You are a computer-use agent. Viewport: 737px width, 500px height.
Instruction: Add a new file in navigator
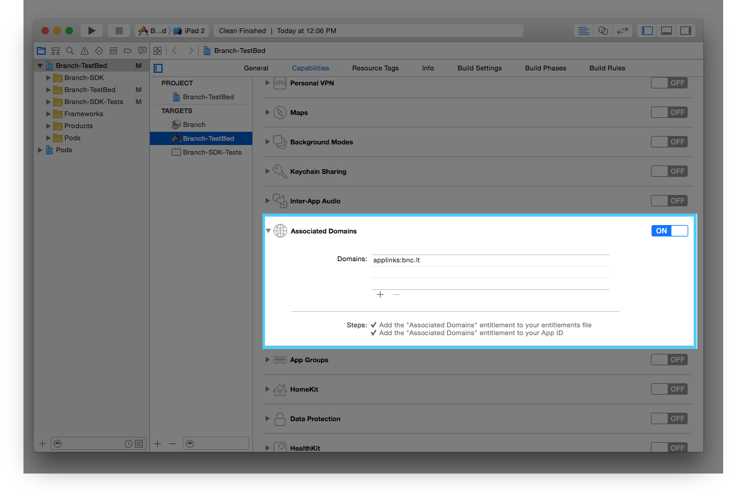point(42,443)
